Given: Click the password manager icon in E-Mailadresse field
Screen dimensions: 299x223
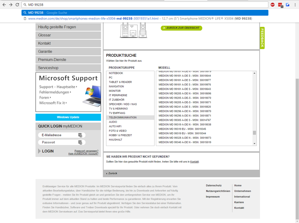Looking at the screenshot, I should [x=80, y=135].
